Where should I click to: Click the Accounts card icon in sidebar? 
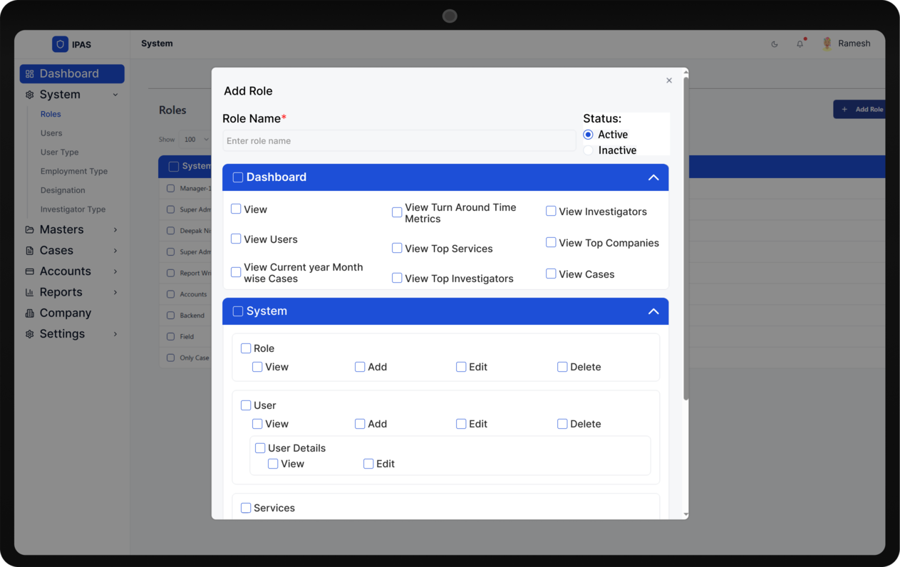29,271
